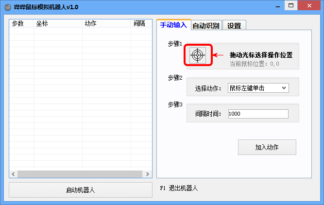Click the left scroll arrow of list
This screenshot has width=324, height=205.
(x=13, y=174)
